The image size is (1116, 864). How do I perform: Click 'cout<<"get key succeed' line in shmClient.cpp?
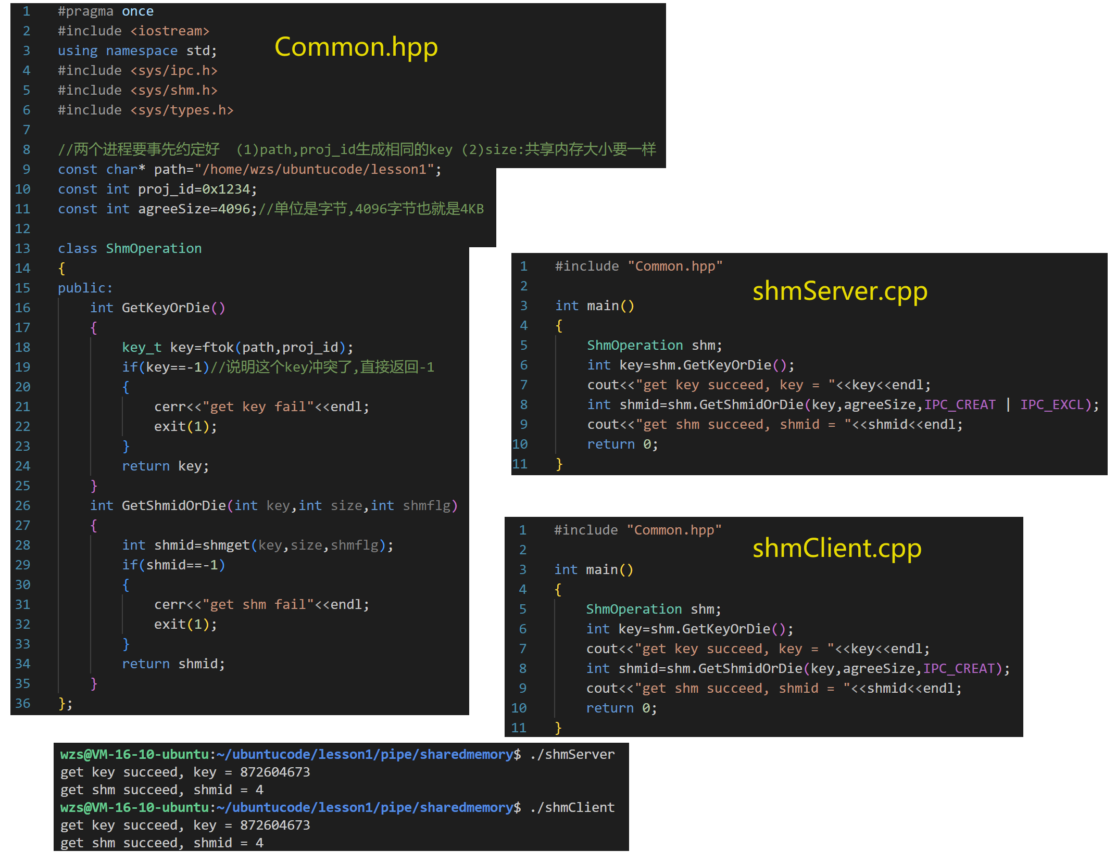tap(758, 649)
